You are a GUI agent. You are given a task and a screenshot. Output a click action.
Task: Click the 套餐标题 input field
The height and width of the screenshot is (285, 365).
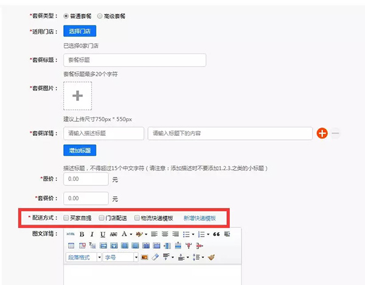(x=134, y=60)
